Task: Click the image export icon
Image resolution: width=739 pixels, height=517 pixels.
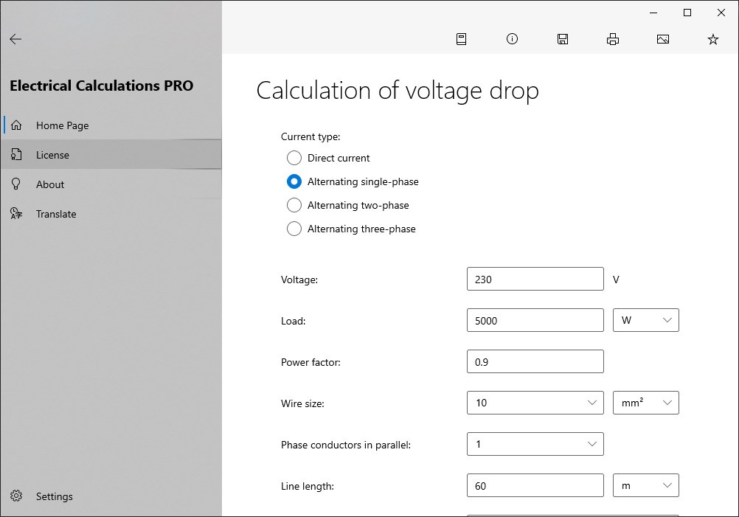Action: click(x=663, y=40)
